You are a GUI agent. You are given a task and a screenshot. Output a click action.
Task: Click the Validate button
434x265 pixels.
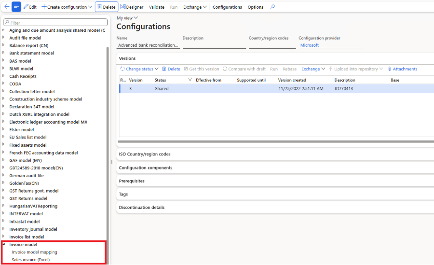157,7
